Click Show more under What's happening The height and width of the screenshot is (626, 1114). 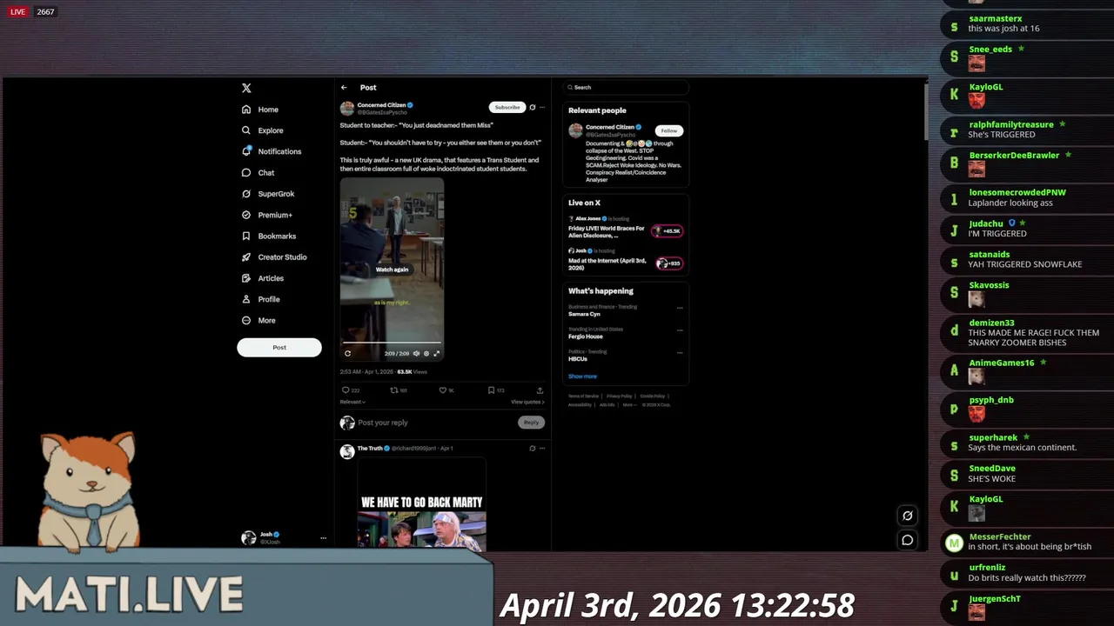coord(582,376)
